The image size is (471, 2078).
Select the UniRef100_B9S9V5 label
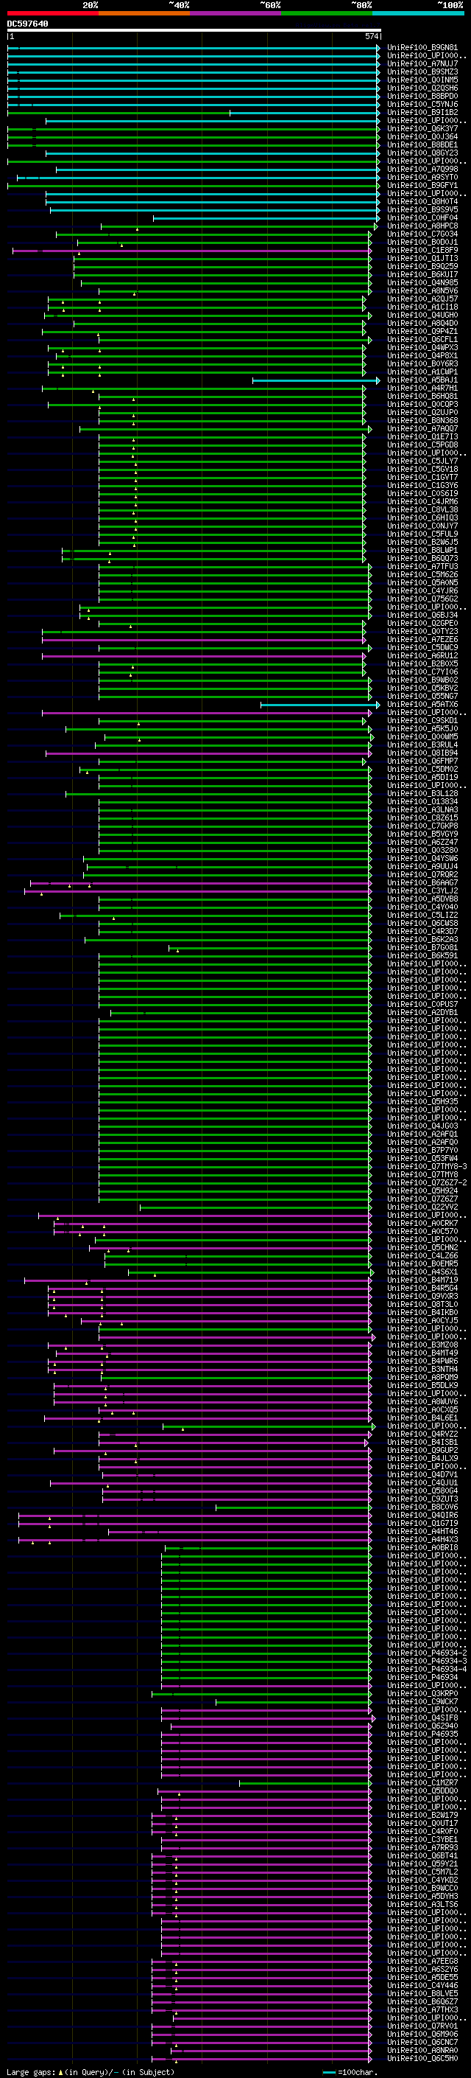pos(422,210)
